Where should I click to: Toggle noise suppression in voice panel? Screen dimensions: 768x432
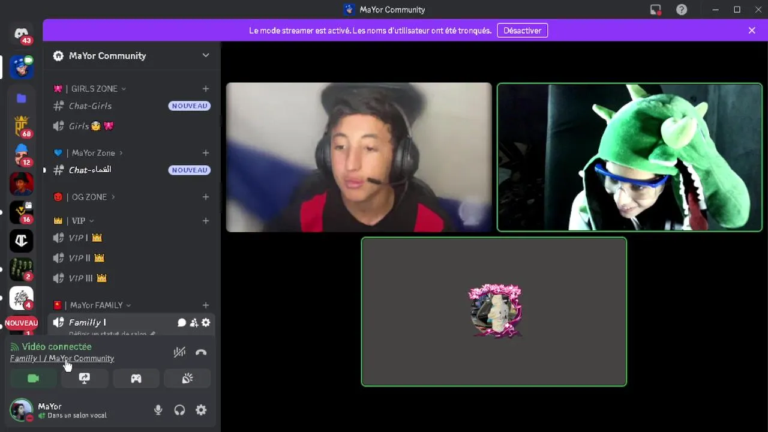point(179,352)
